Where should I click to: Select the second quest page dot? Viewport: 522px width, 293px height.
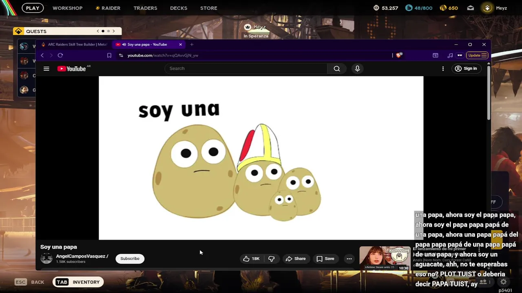(108, 31)
